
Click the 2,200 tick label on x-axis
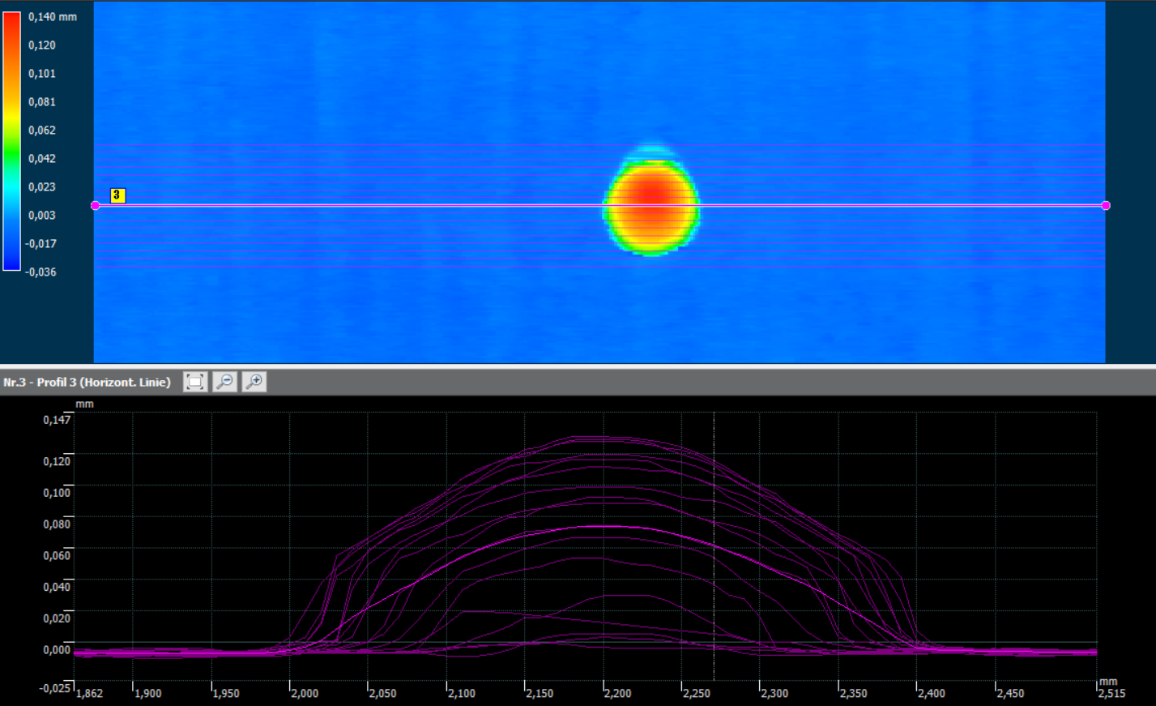[617, 694]
